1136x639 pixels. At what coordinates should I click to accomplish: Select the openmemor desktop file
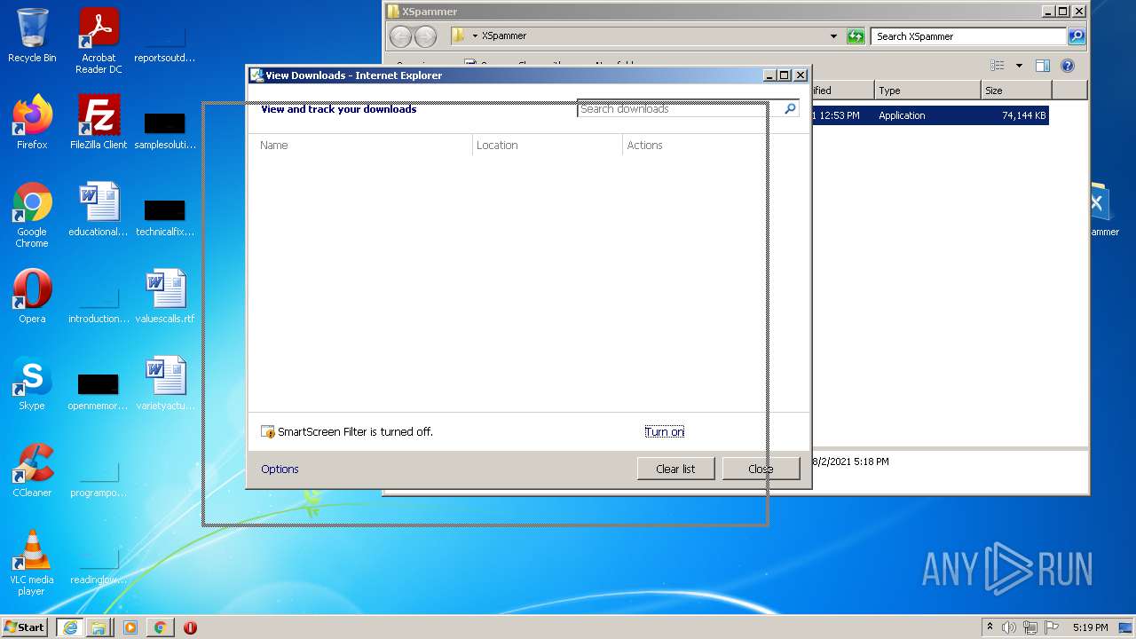[x=99, y=390]
